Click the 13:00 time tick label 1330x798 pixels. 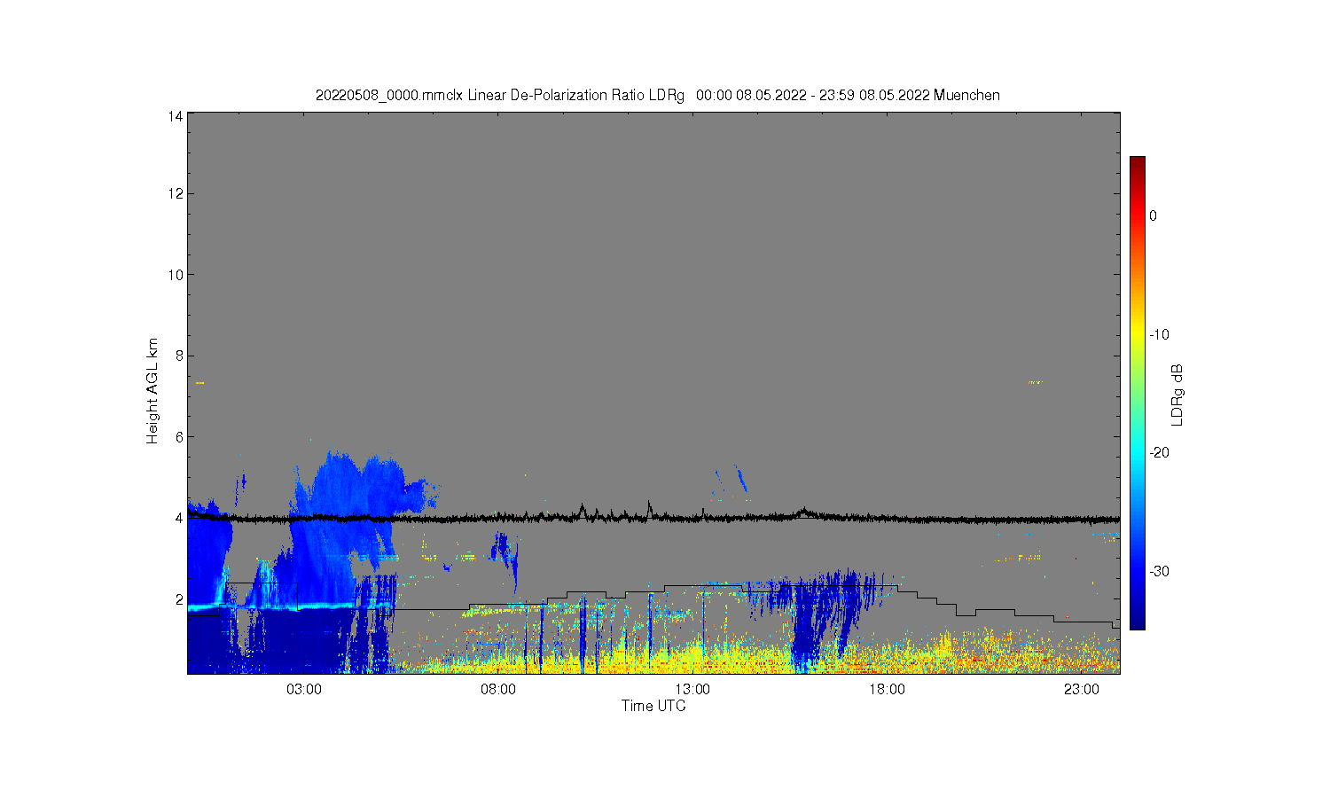click(x=692, y=689)
